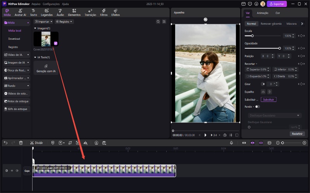Zoom out the timeline with minus icon
This screenshot has height=193, width=310.
point(278,143)
